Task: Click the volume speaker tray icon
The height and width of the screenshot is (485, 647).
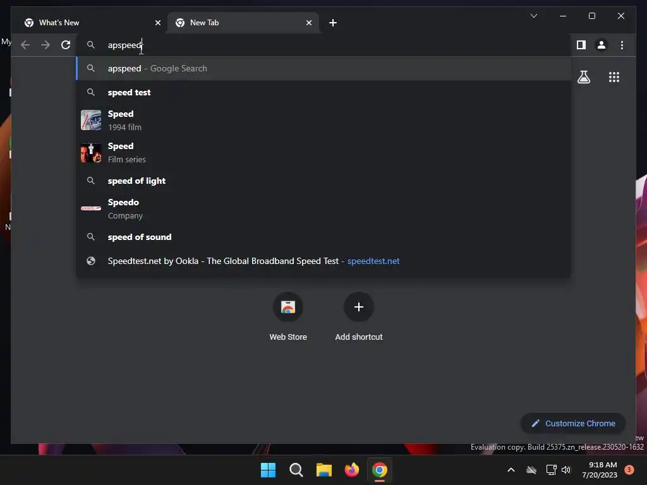Action: (566, 470)
